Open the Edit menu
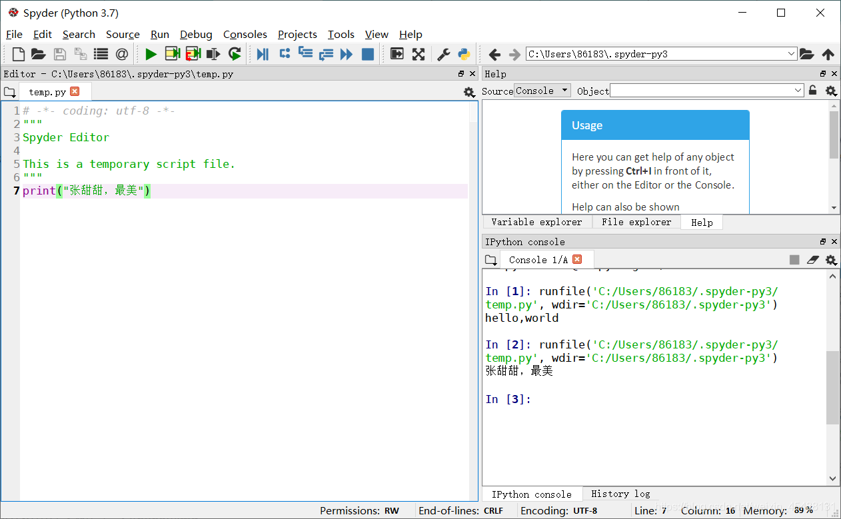This screenshot has height=519, width=841. 43,34
